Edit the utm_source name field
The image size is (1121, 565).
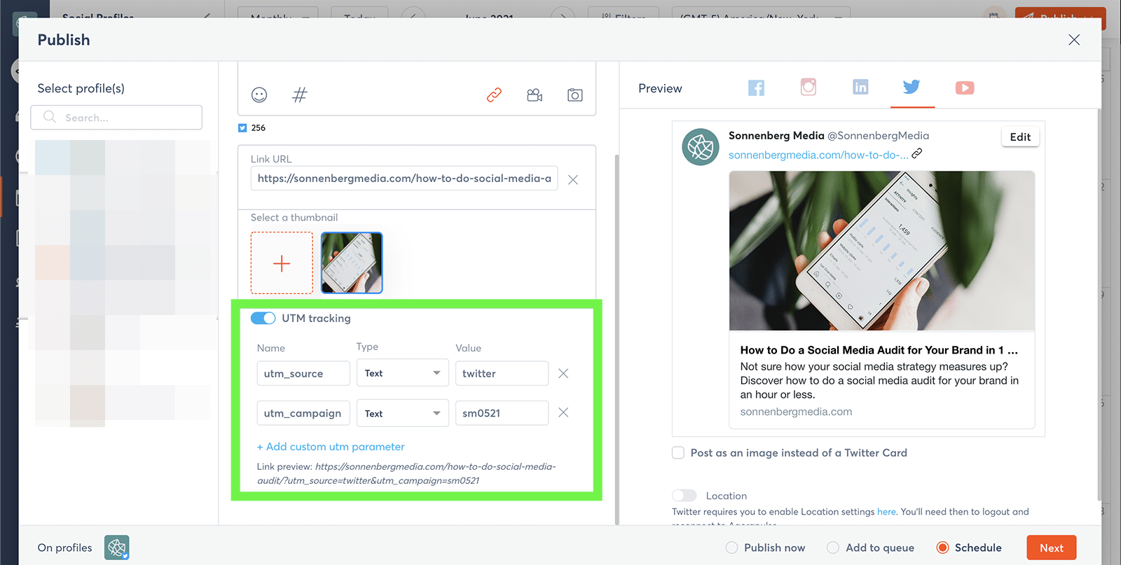[303, 373]
